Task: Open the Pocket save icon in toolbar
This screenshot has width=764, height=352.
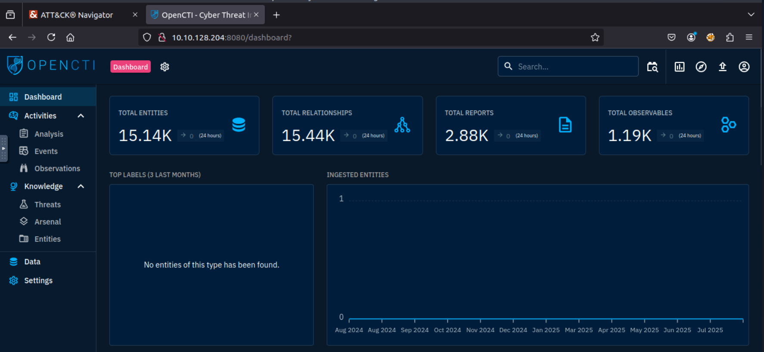Action: (671, 37)
